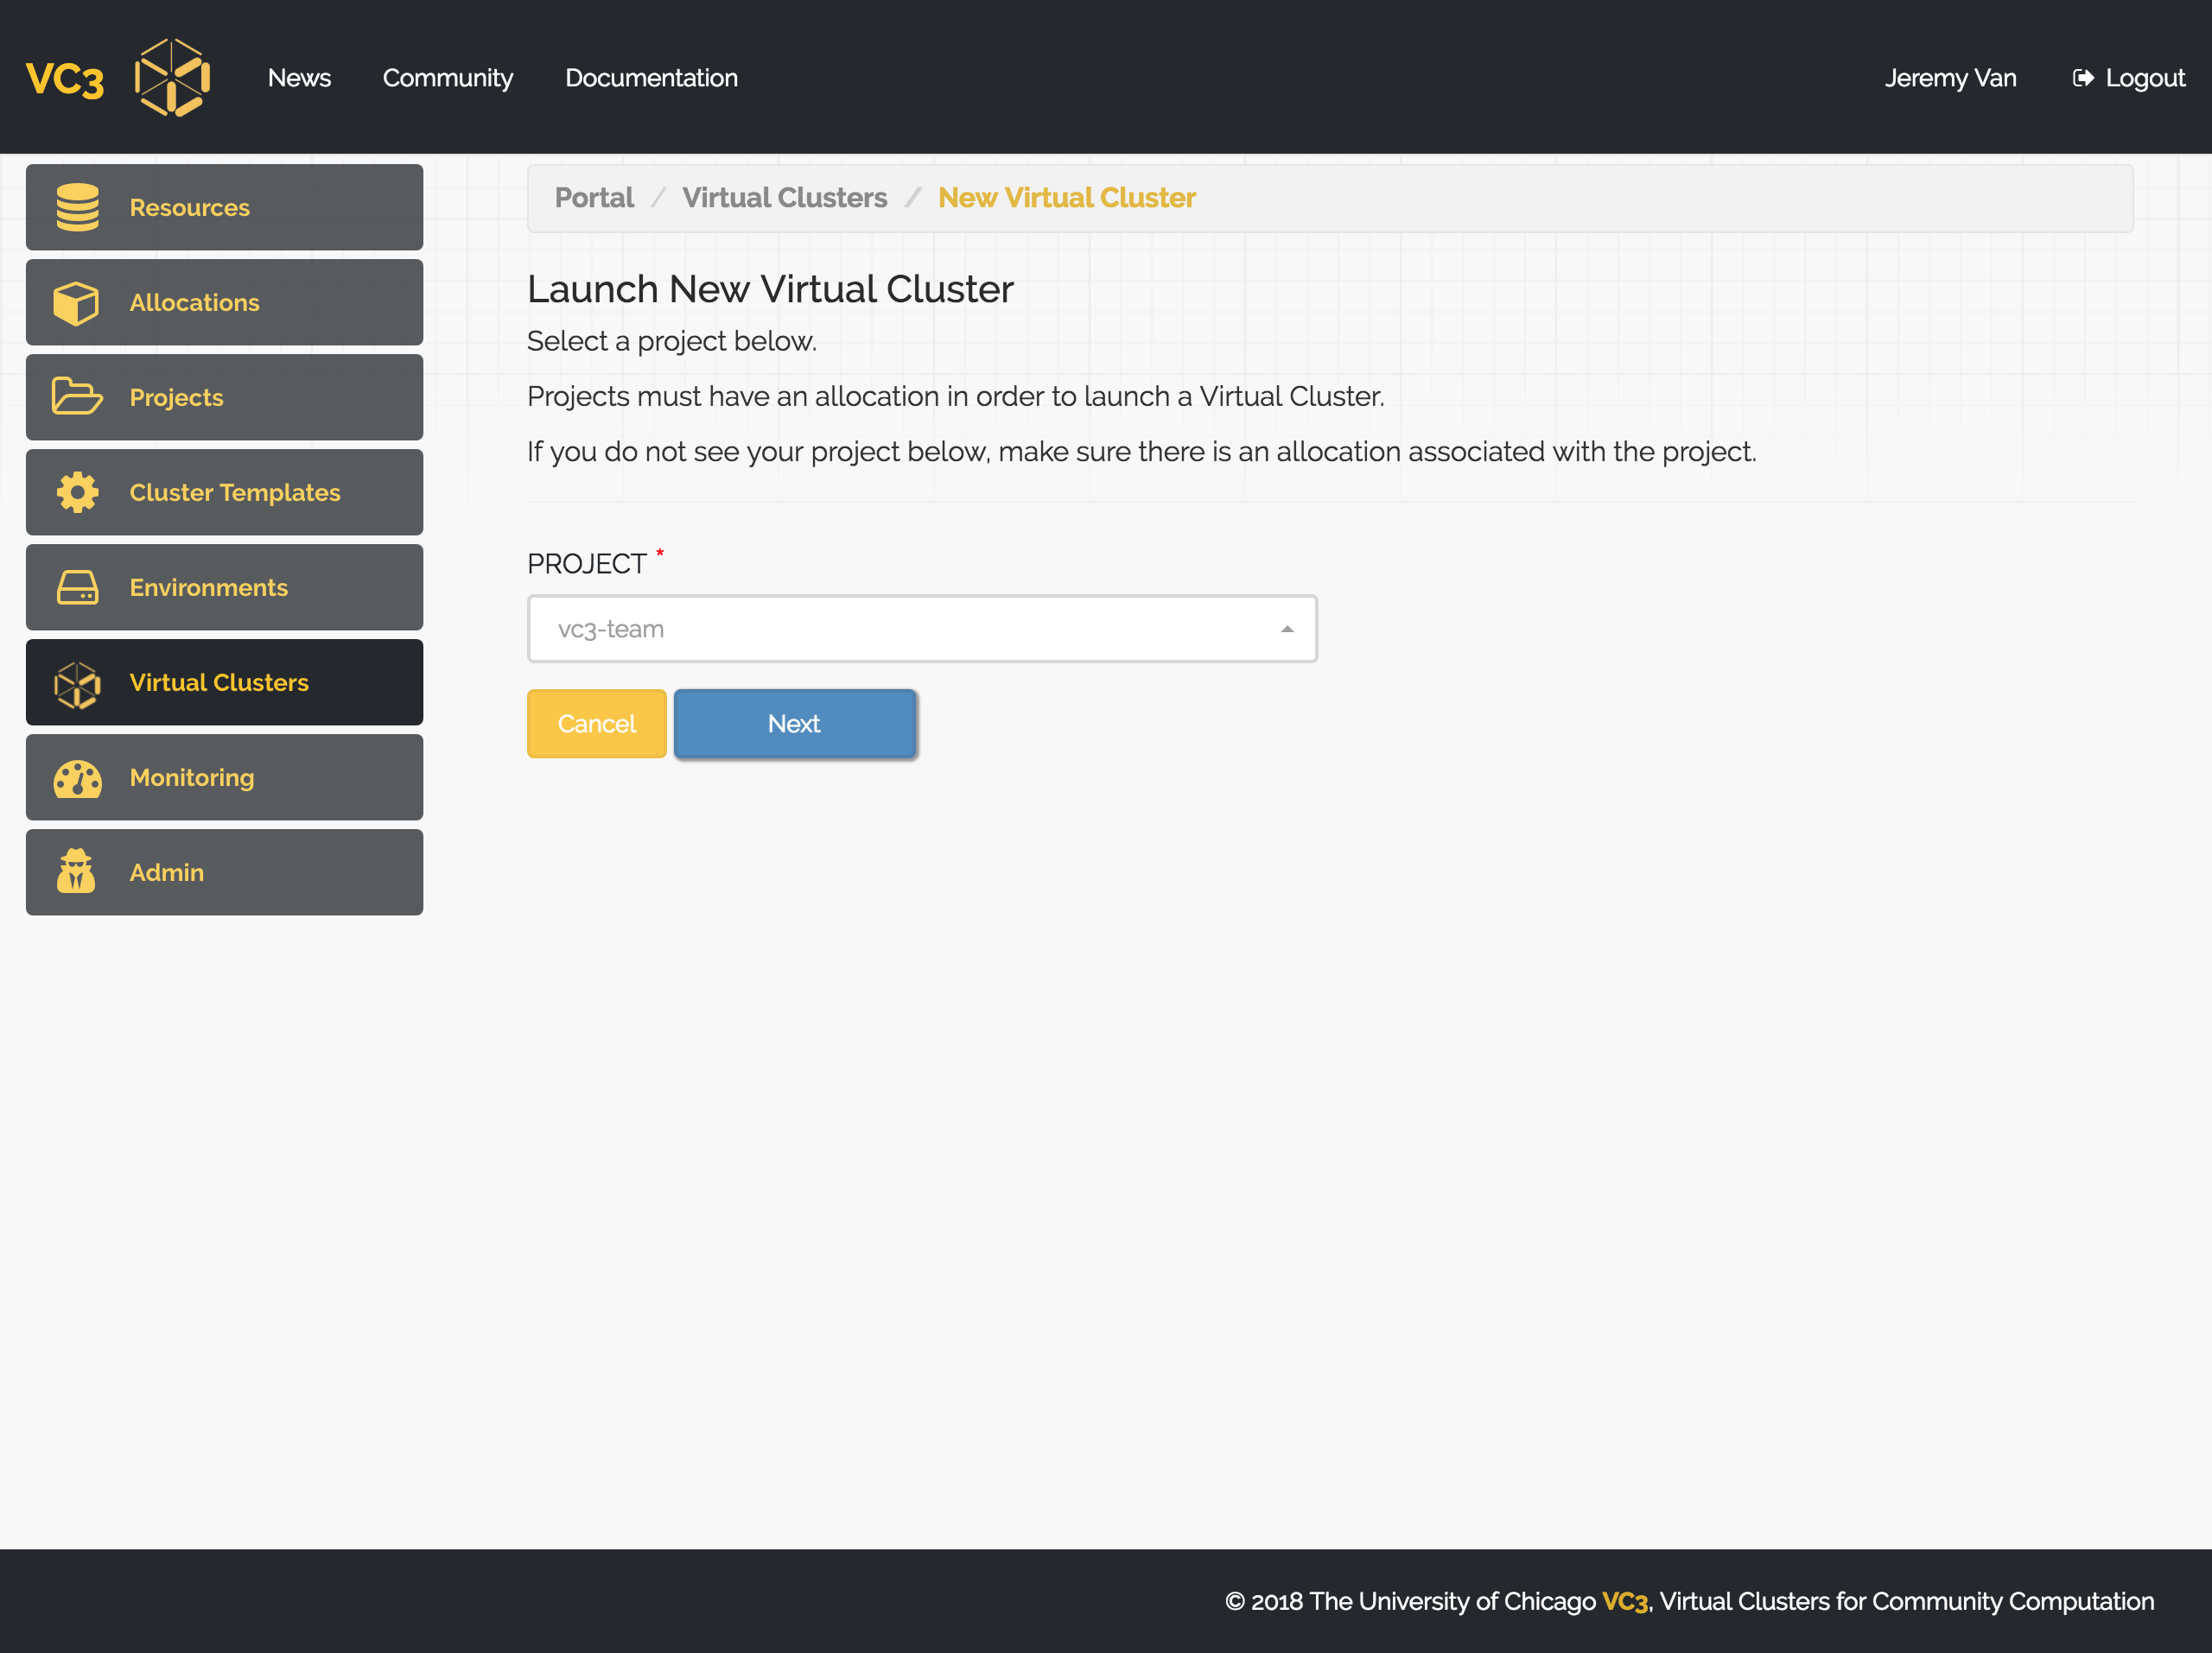This screenshot has width=2212, height=1653.
Task: Click the VC3 text logo
Action: pyautogui.click(x=65, y=79)
